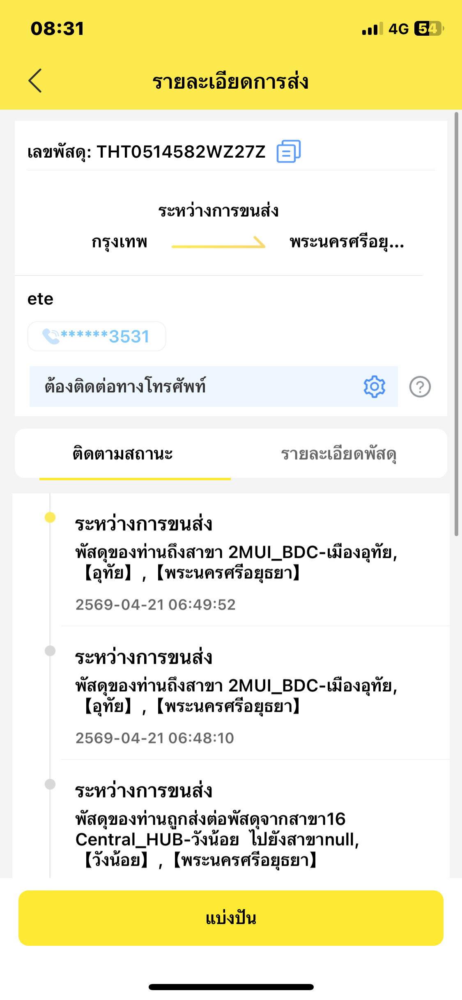Tap the yellow route arrow to พระนครศรีอยุ...
Viewport: 462px width, 1000px height.
218,243
